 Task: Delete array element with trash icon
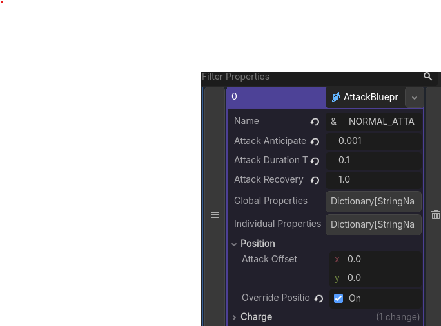(436, 215)
